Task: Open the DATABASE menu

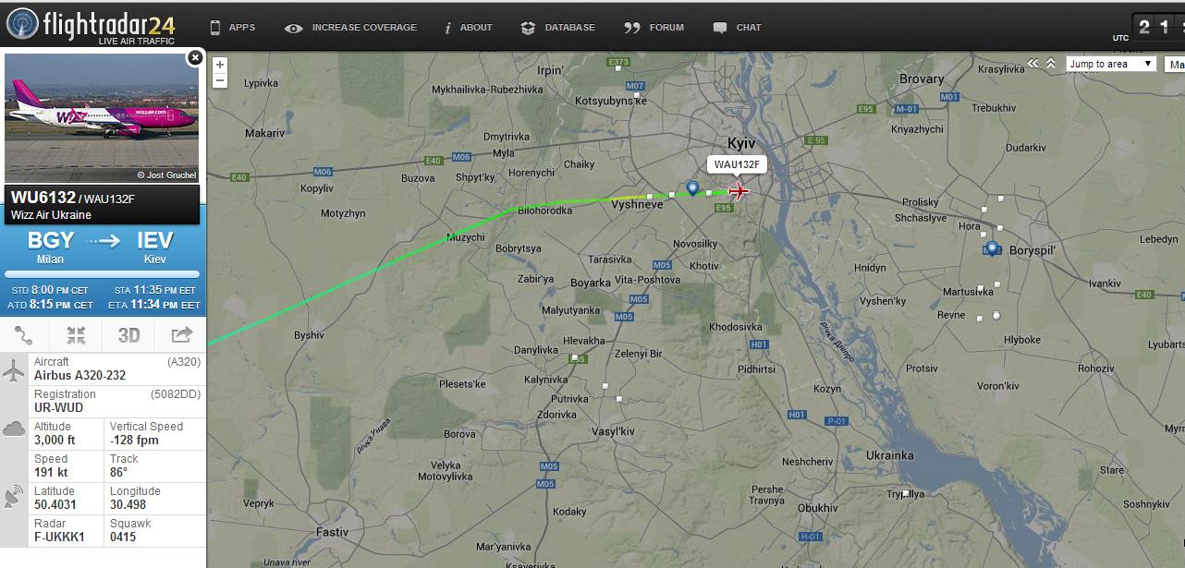Action: (x=558, y=28)
